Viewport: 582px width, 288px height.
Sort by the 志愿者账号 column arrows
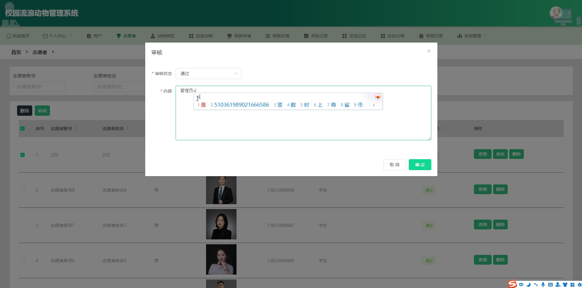pos(76,129)
